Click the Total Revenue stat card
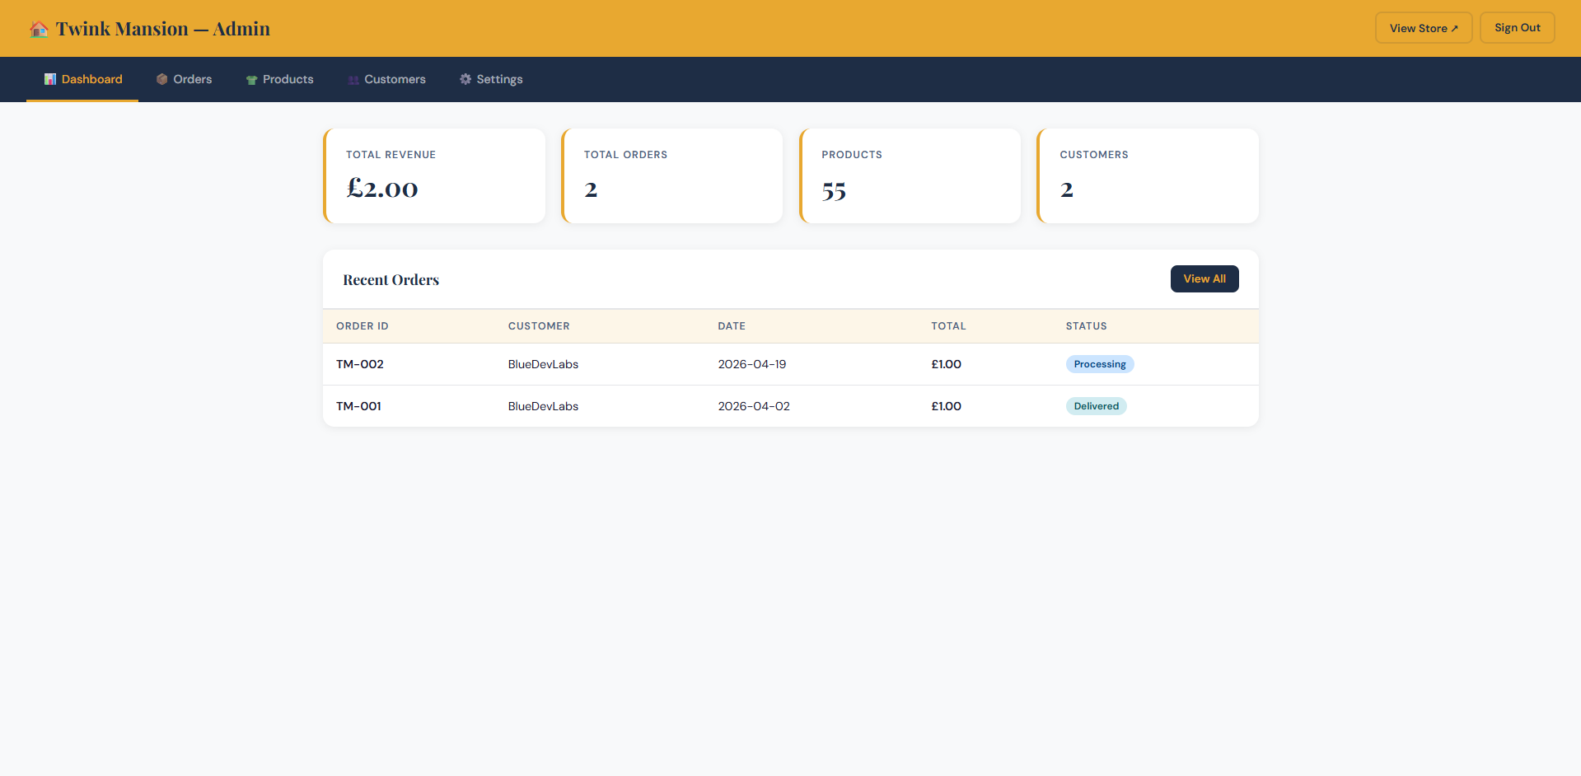 click(x=434, y=175)
